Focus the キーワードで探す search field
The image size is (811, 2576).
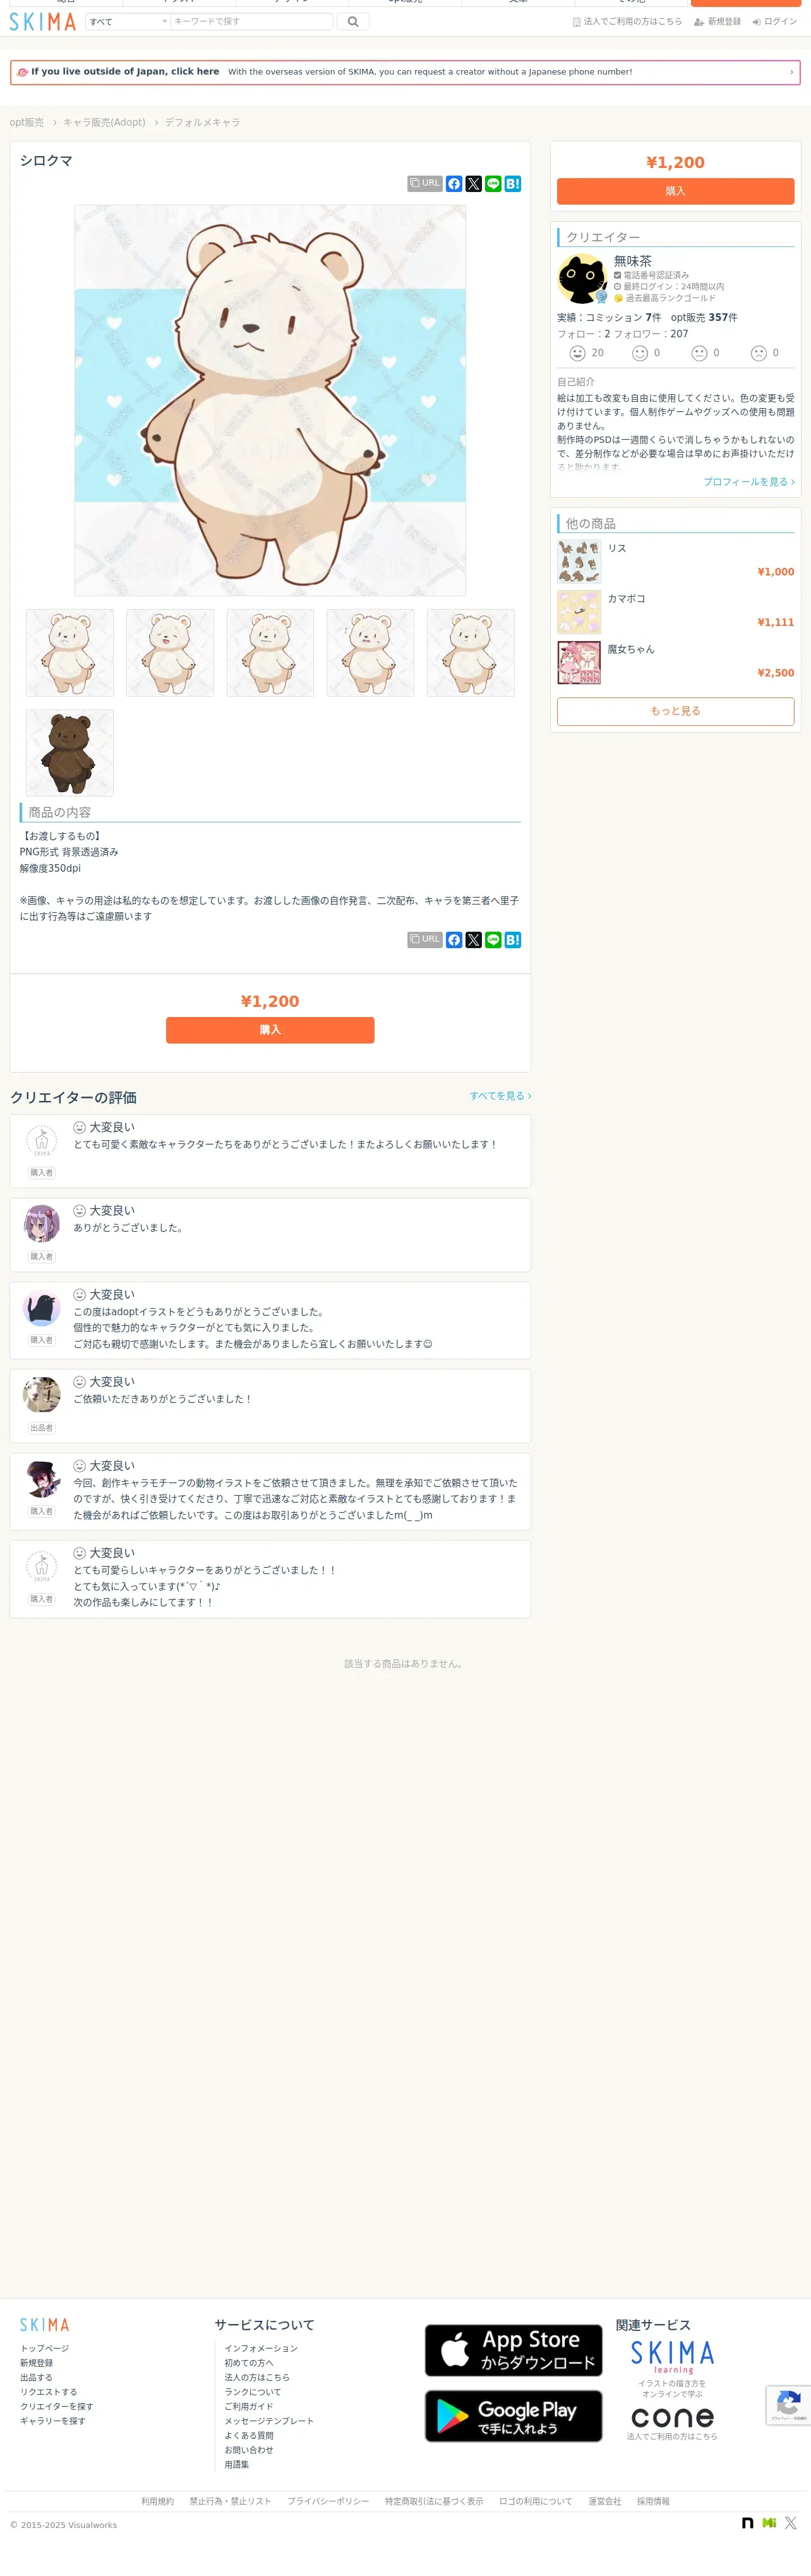pos(252,21)
